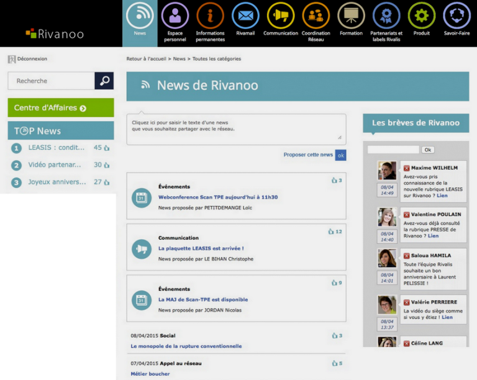Open Coordination Réseau icon
477x380 pixels.
pyautogui.click(x=316, y=16)
